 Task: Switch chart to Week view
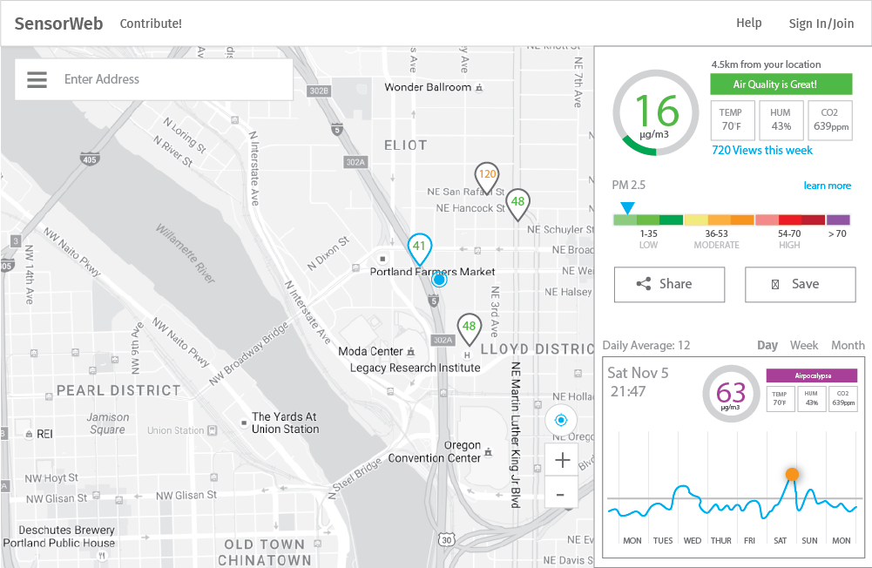click(x=803, y=346)
